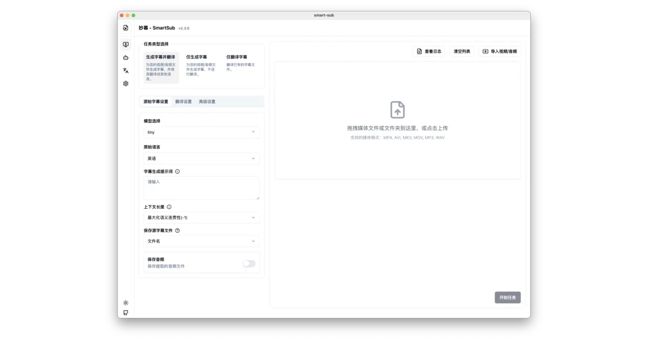Click the help icon beside 保存源字幕文件
This screenshot has height=340, width=648.
point(178,230)
